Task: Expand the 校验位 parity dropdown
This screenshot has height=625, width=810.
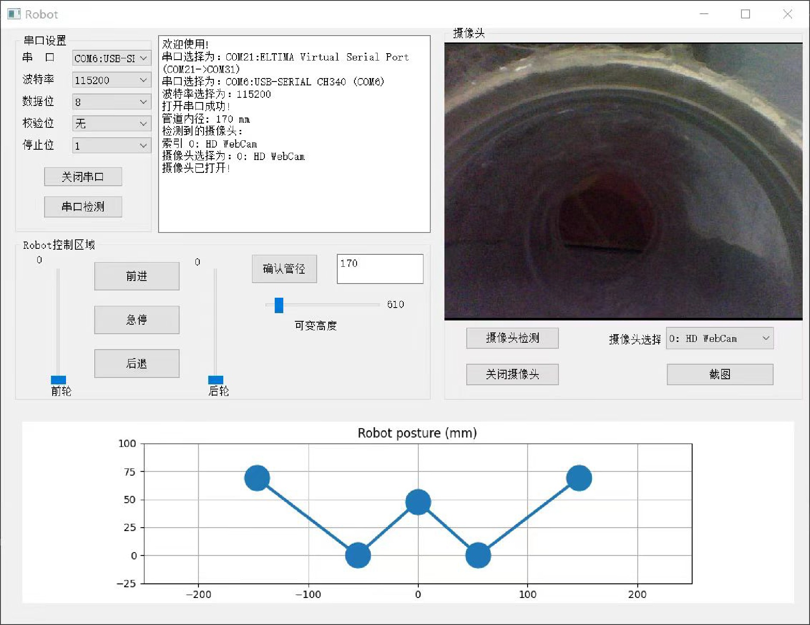Action: pos(111,124)
